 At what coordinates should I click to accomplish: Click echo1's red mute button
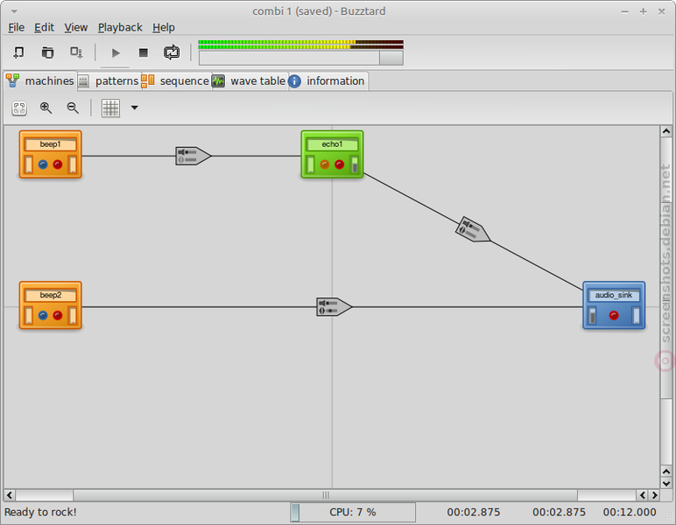[339, 164]
